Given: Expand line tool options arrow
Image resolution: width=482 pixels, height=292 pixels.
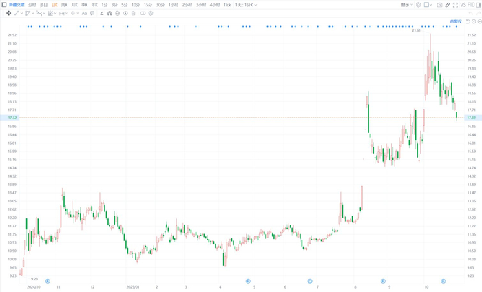Looking at the screenshot, I should pyautogui.click(x=21, y=14).
